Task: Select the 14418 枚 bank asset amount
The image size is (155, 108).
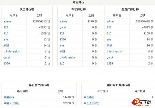Action: tap(68, 97)
